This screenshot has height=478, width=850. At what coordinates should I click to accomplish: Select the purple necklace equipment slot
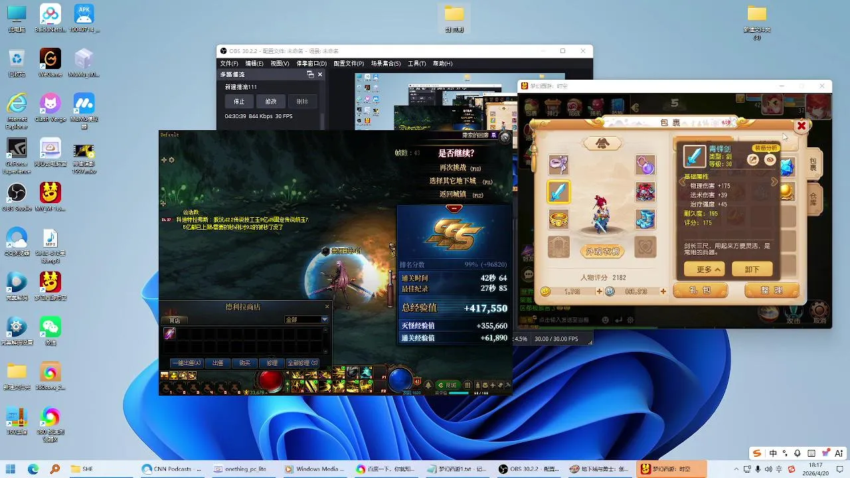point(645,164)
